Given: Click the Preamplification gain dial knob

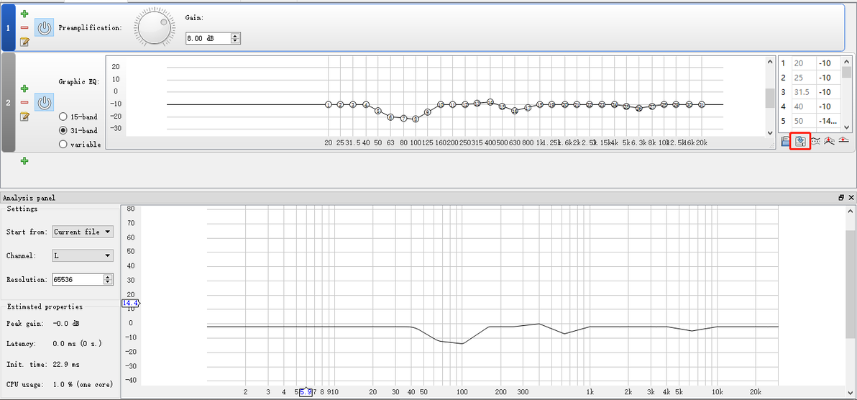Looking at the screenshot, I should [x=154, y=27].
